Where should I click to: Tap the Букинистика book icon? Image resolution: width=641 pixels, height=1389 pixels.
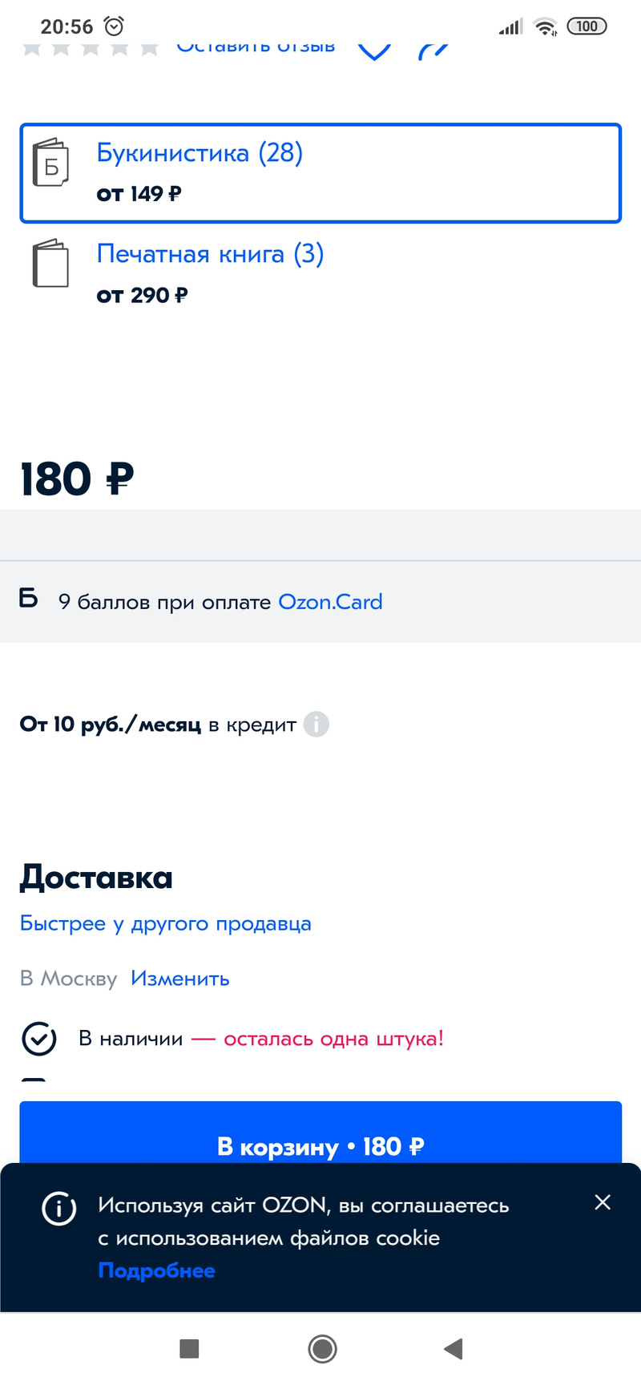point(50,163)
